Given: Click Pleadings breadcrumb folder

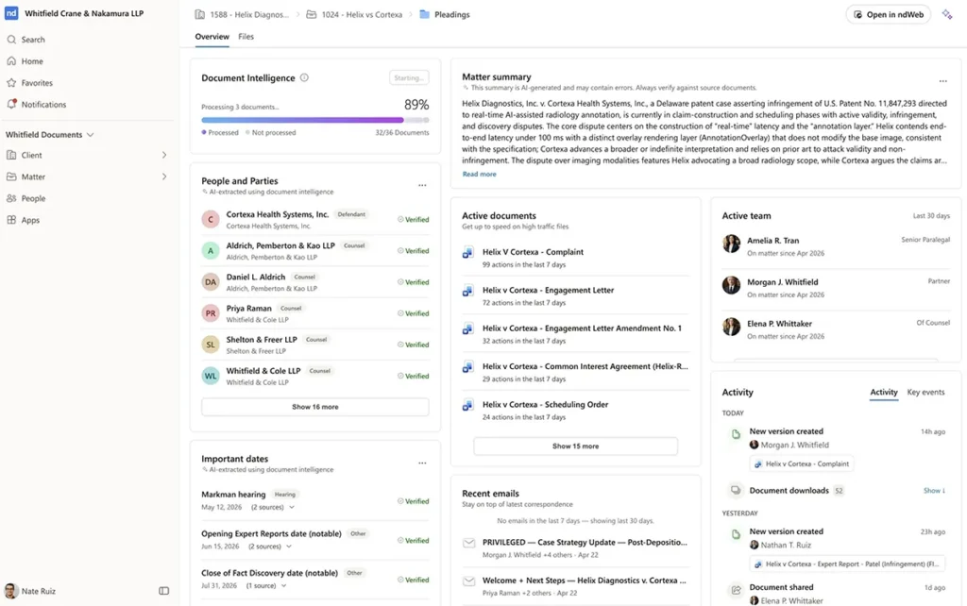Looking at the screenshot, I should click(445, 14).
